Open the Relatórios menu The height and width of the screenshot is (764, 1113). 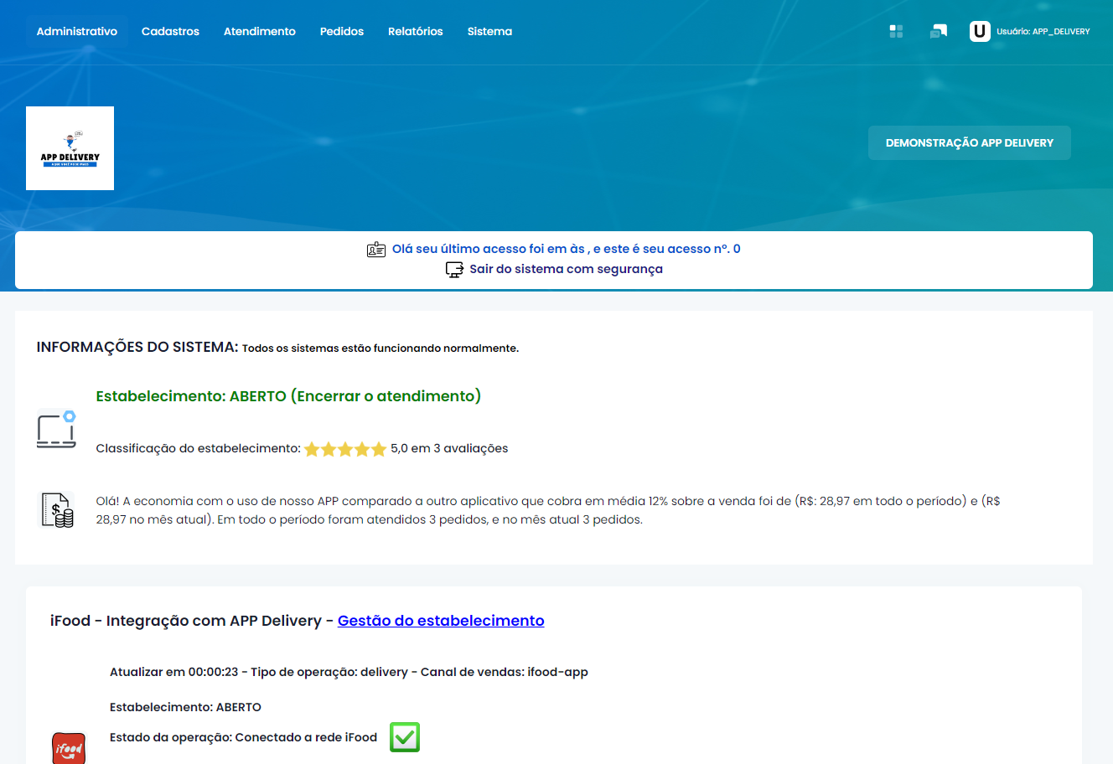pyautogui.click(x=416, y=32)
